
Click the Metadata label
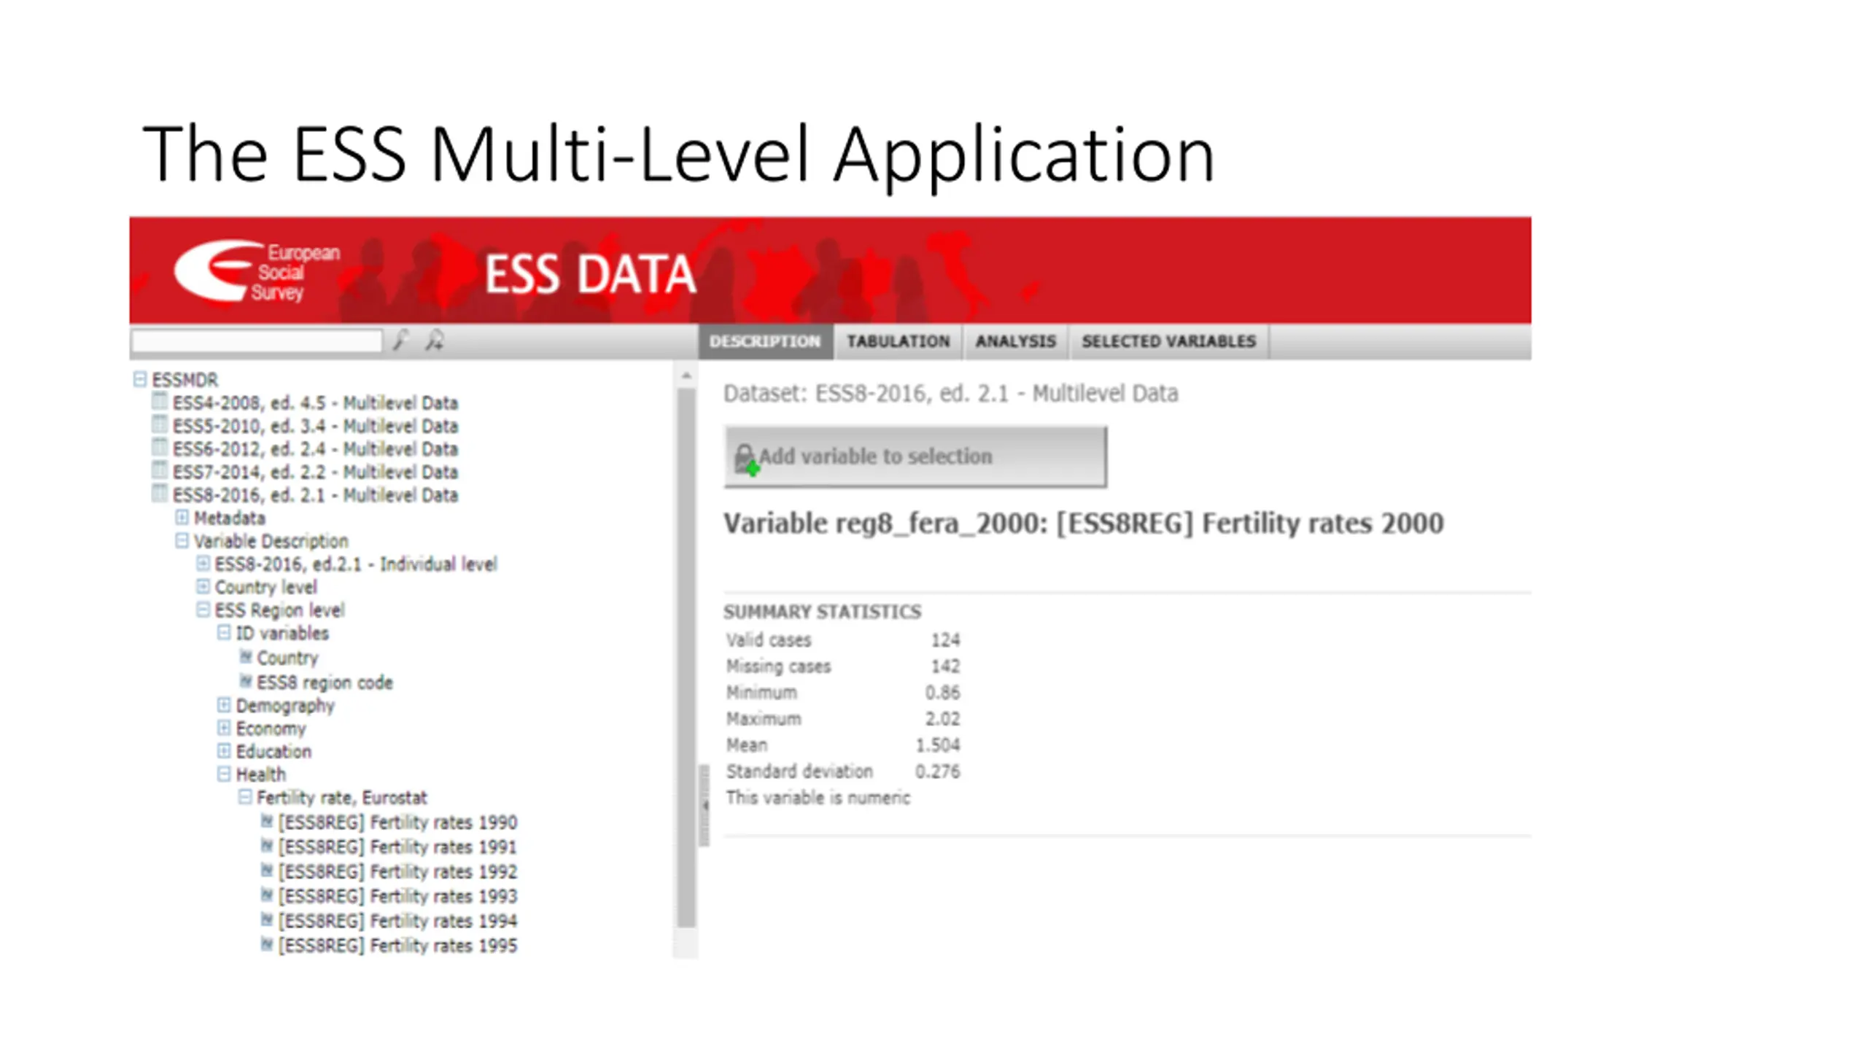pos(229,518)
